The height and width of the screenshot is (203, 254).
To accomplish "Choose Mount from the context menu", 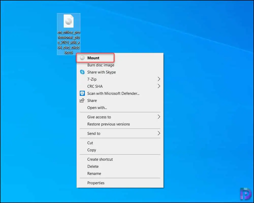I will coord(120,58).
